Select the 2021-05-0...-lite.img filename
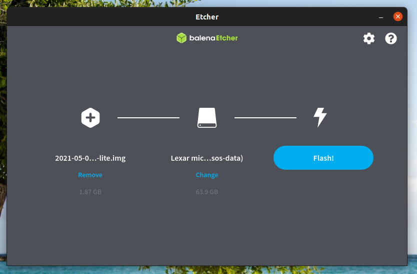Screen dimensions: 417x274 tap(90, 158)
